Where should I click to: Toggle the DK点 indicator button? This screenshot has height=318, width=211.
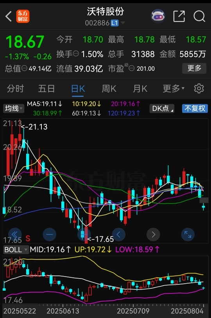click(x=162, y=108)
